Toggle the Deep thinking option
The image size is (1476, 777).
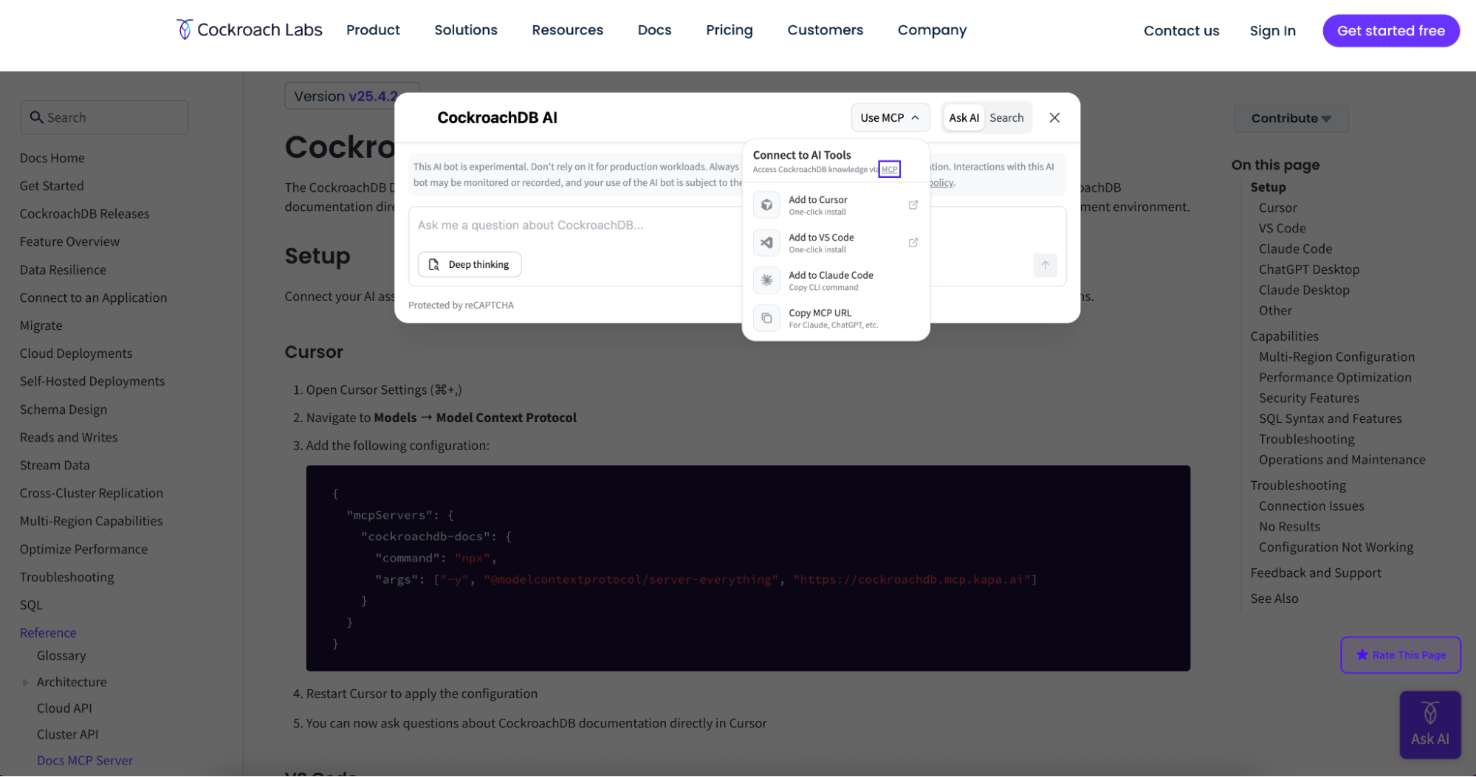pyautogui.click(x=470, y=265)
